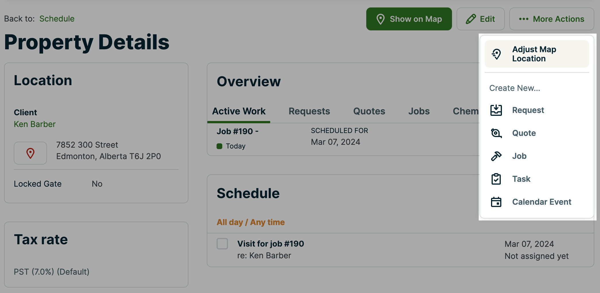Switch to the Requests tab

[x=309, y=111]
